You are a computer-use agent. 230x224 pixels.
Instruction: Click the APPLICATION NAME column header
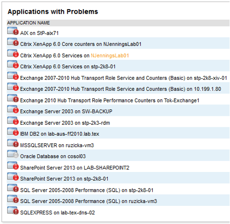[28, 23]
